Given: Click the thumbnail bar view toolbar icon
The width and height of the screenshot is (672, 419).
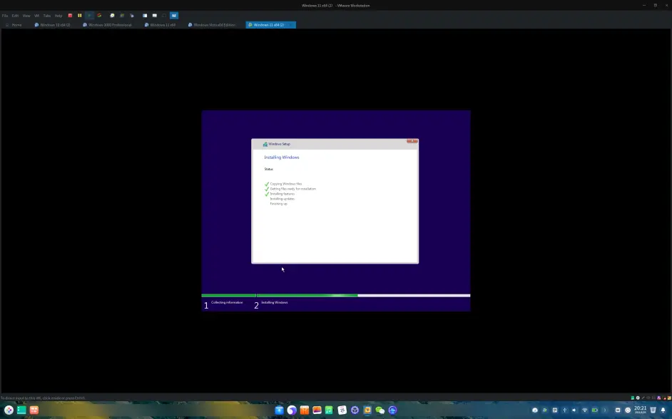Looking at the screenshot, I should coord(155,16).
